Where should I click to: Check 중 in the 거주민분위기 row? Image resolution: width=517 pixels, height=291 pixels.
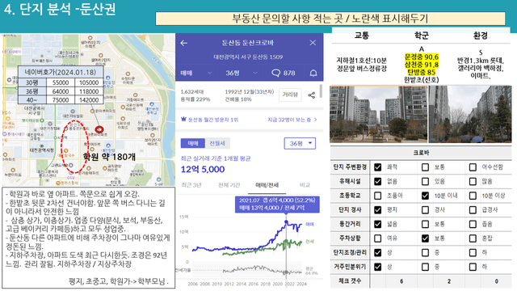pos(425,267)
